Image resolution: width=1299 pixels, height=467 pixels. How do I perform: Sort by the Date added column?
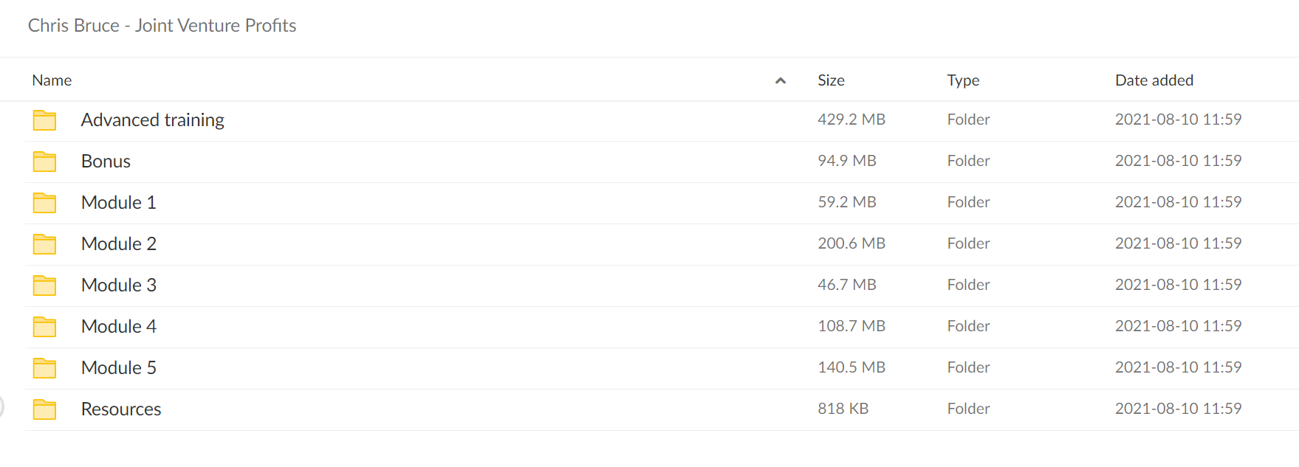1154,80
